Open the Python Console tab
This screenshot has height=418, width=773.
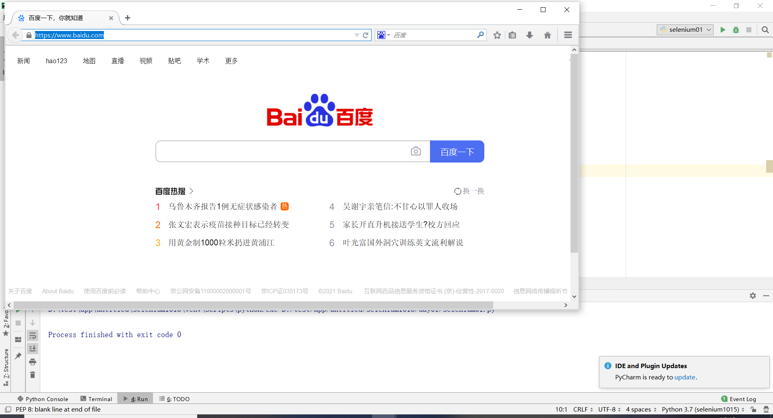pyautogui.click(x=43, y=399)
